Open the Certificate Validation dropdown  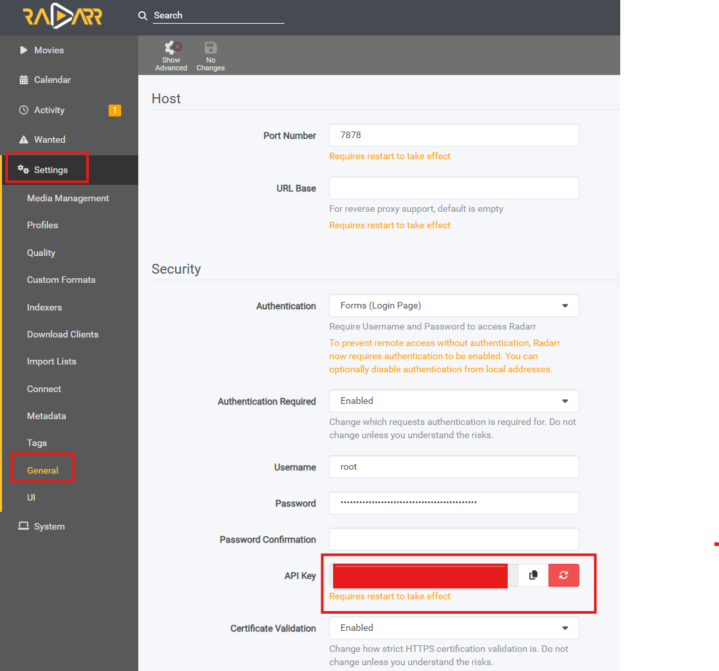454,628
